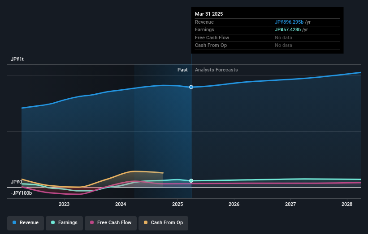Screen dimensions: 368x234
Task: Click the Free Cash Flow row in tooltip
Action: tap(267, 38)
